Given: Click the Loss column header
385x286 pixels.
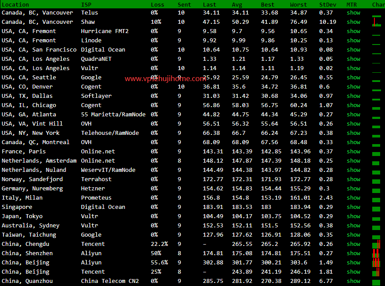Looking at the screenshot, I should (x=157, y=4).
